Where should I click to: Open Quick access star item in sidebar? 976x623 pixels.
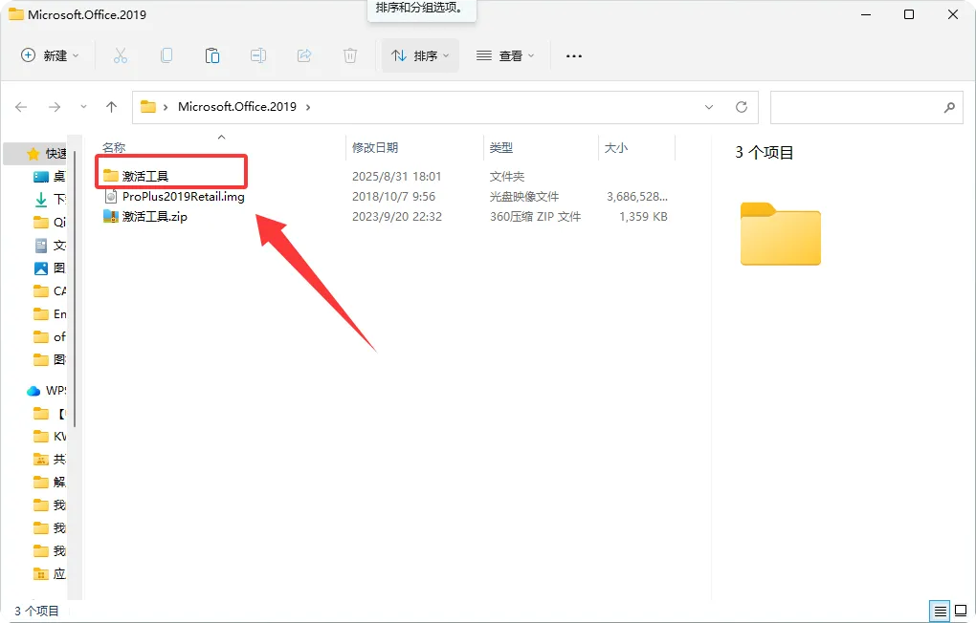pyautogui.click(x=45, y=153)
